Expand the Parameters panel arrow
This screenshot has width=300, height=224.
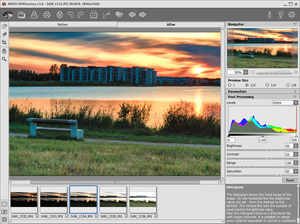(295, 91)
